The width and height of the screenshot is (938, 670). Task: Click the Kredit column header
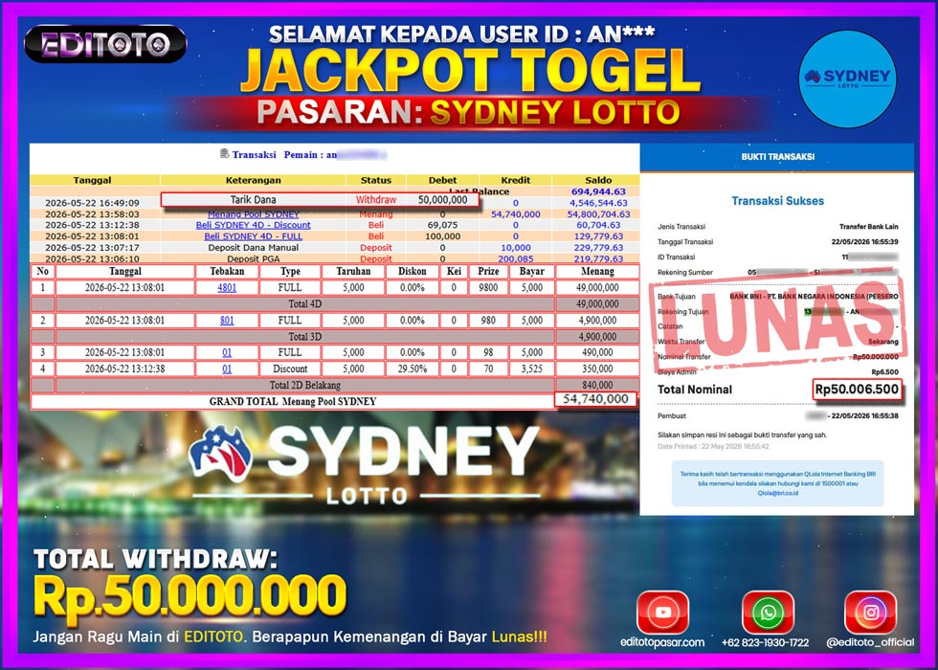[x=516, y=180]
